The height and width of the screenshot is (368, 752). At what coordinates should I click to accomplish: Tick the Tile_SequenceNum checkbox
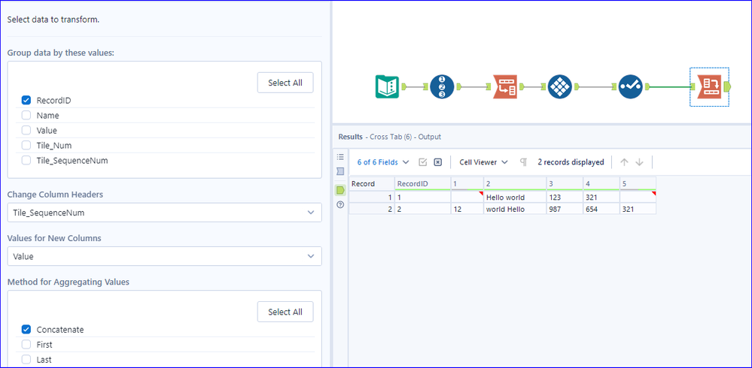(x=26, y=161)
